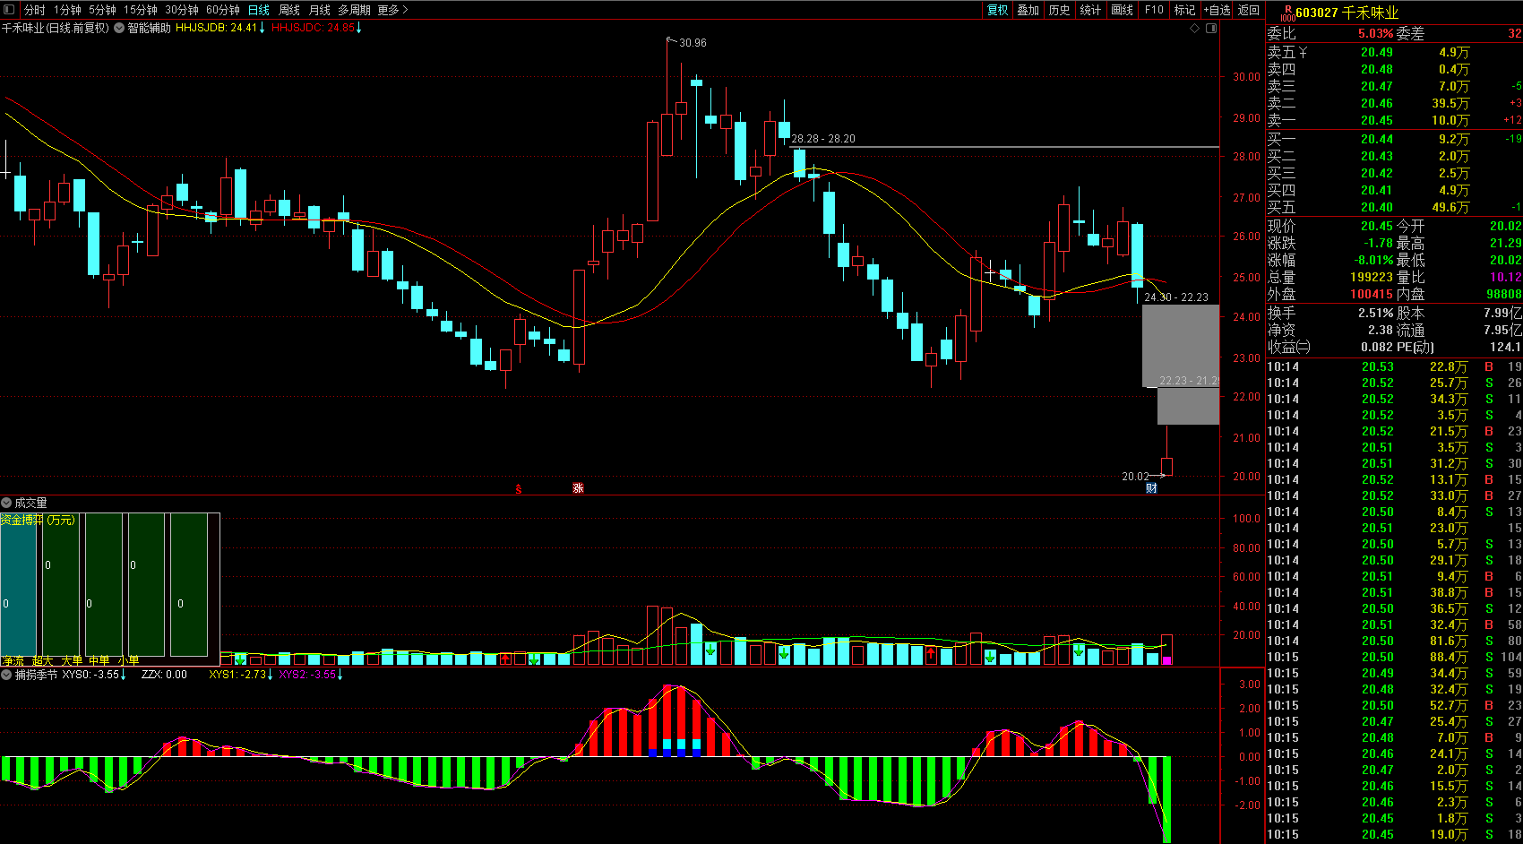Click the R1000 badge beside stock code
This screenshot has height=844, width=1523.
(x=1286, y=13)
